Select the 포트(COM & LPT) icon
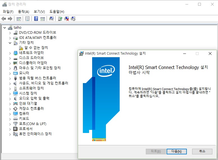This screenshot has width=218, height=160. [x=15, y=124]
